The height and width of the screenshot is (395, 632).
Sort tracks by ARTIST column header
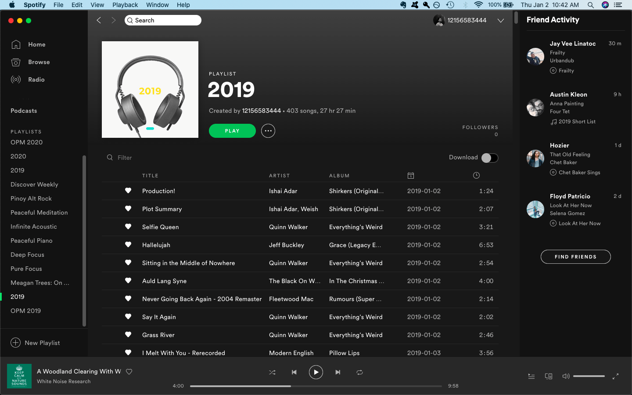(280, 176)
